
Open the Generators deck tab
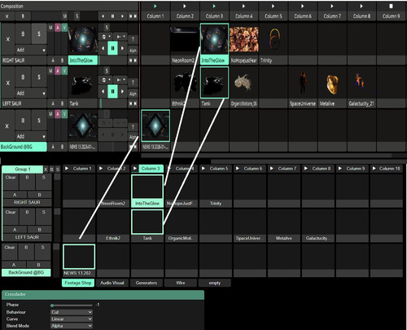(147, 283)
